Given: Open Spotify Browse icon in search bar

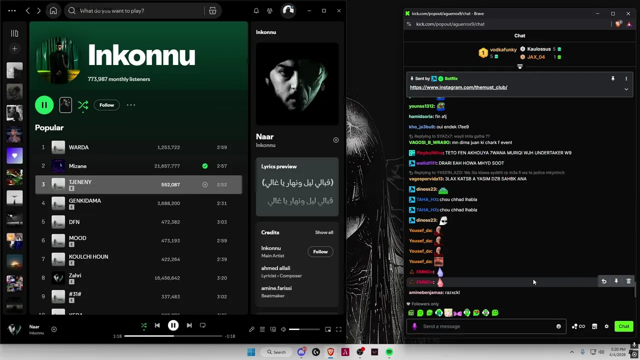Looking at the screenshot, I should [x=212, y=10].
